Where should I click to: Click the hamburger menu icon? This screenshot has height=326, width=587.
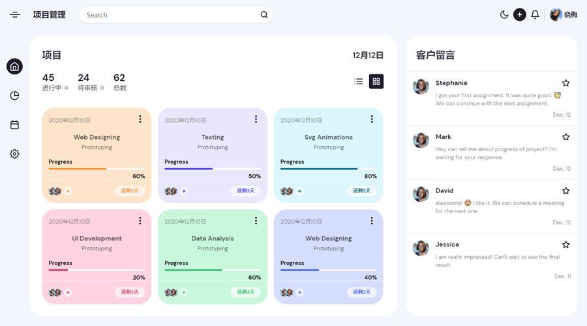pyautogui.click(x=15, y=14)
